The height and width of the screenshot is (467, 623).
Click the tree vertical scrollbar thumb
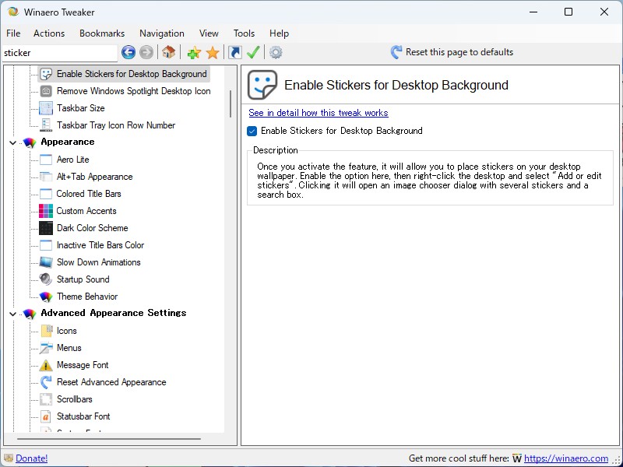(231, 104)
